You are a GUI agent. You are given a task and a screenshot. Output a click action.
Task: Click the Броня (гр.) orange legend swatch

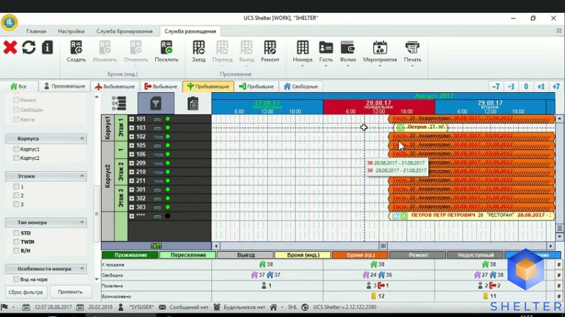pos(360,255)
